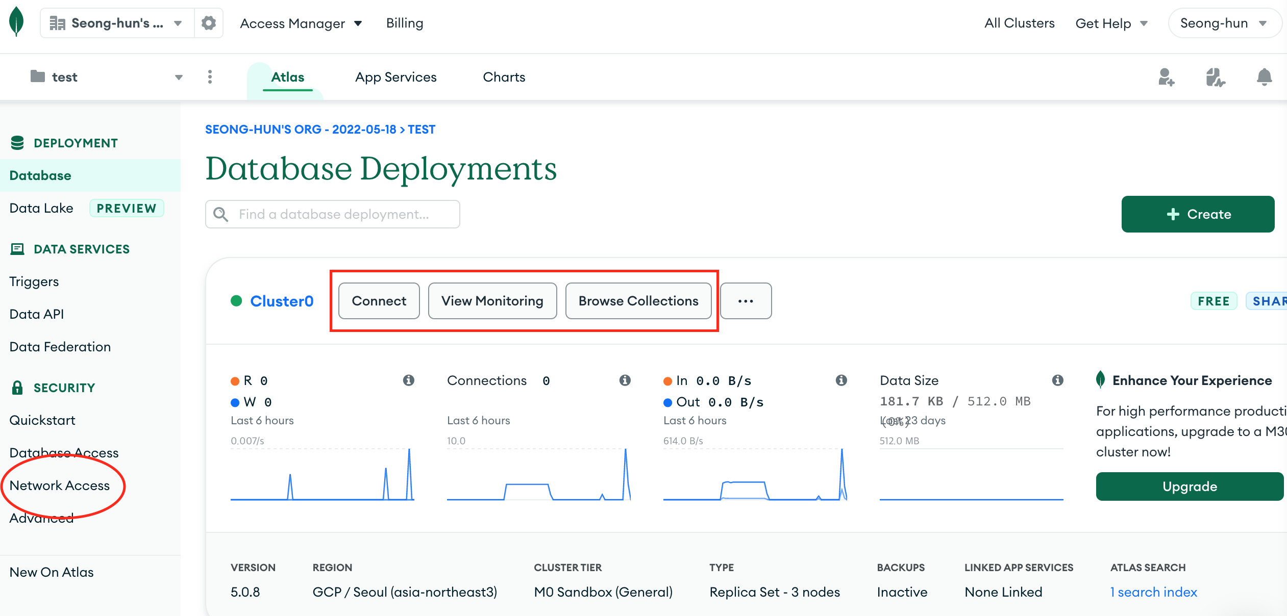Viewport: 1287px width, 616px height.
Task: Open cluster ellipsis more options button
Action: click(746, 301)
